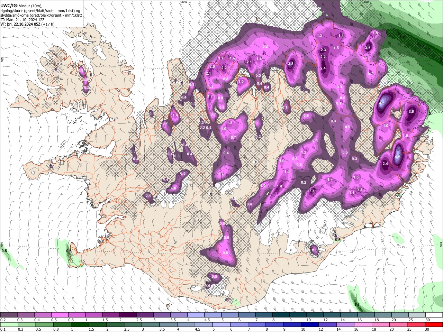Viewport: 443px width, 332px height.
Task: Click the '3.3' snowfall value on the map
Action: pos(291,64)
